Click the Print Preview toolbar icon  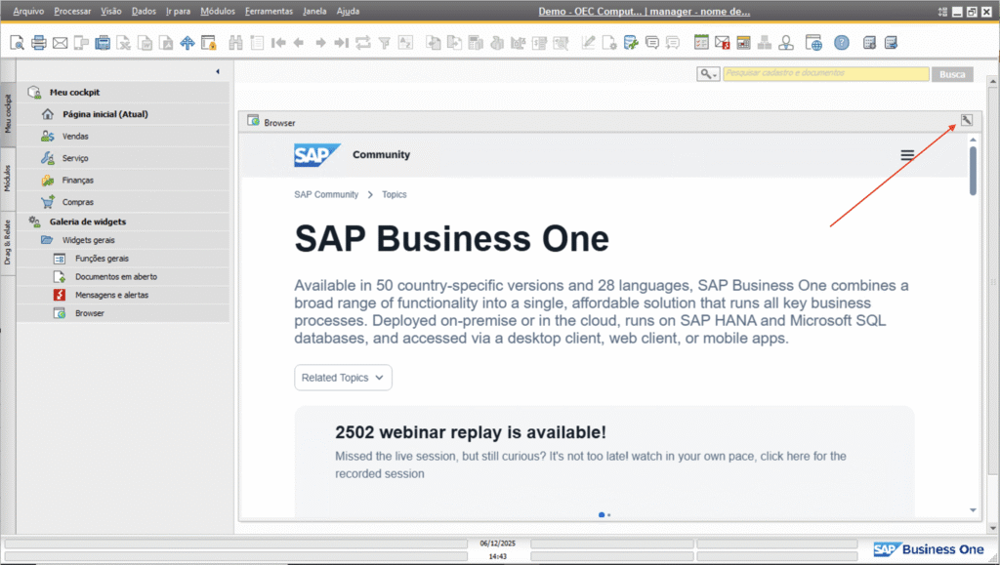pos(18,43)
